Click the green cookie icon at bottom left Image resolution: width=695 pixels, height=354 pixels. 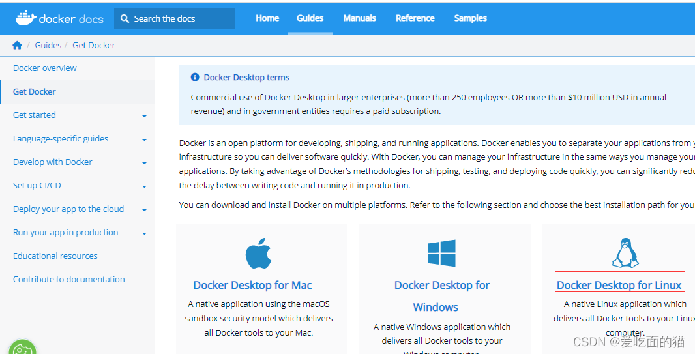[x=22, y=347]
